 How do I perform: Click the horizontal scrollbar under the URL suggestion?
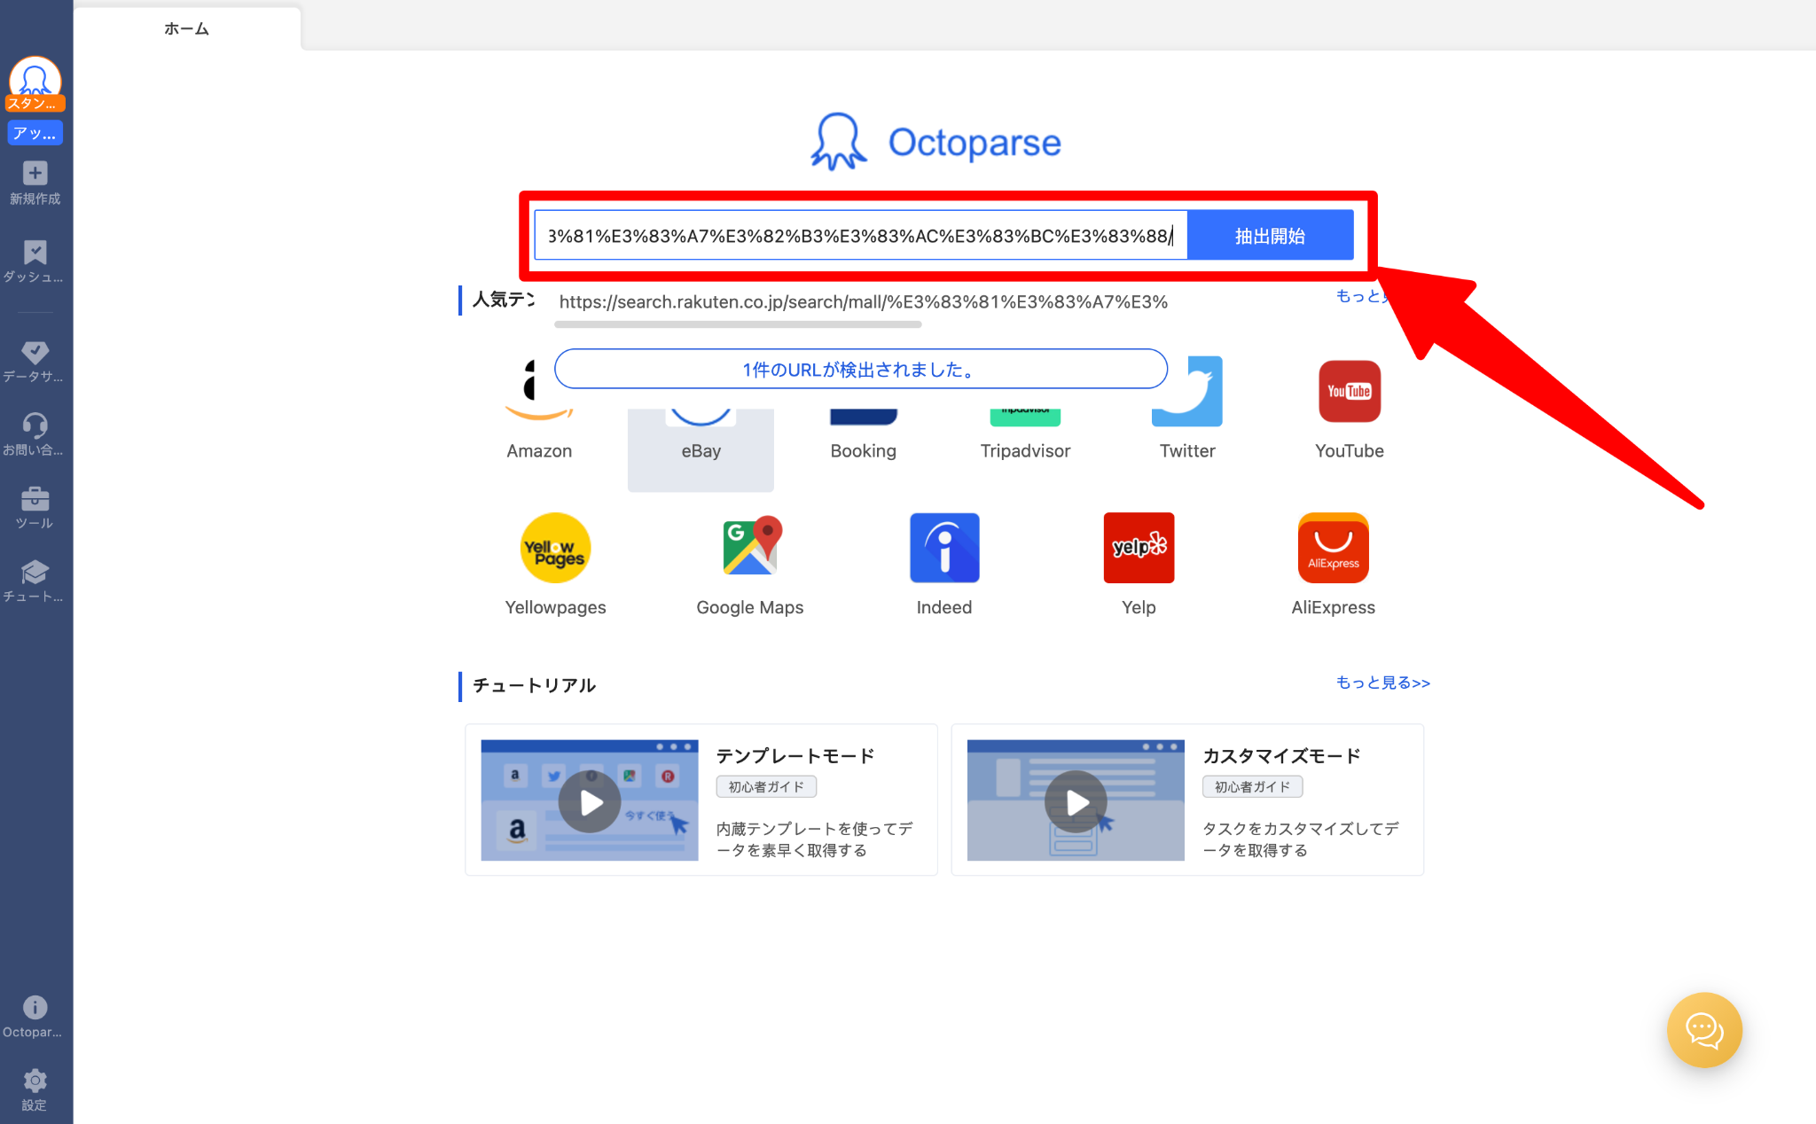pos(738,324)
